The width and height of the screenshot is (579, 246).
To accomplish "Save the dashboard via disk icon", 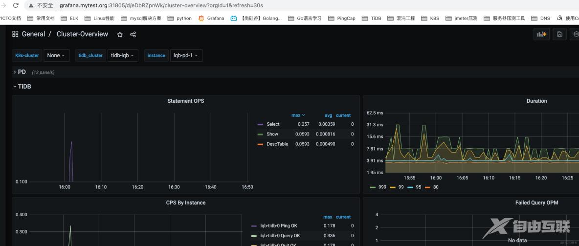I will [x=559, y=34].
